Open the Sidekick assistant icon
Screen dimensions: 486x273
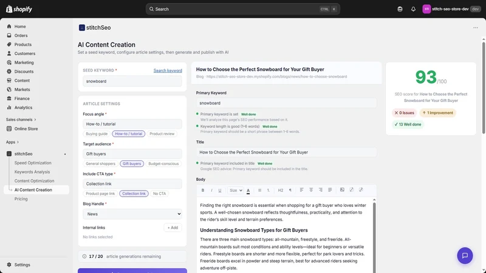click(x=400, y=9)
